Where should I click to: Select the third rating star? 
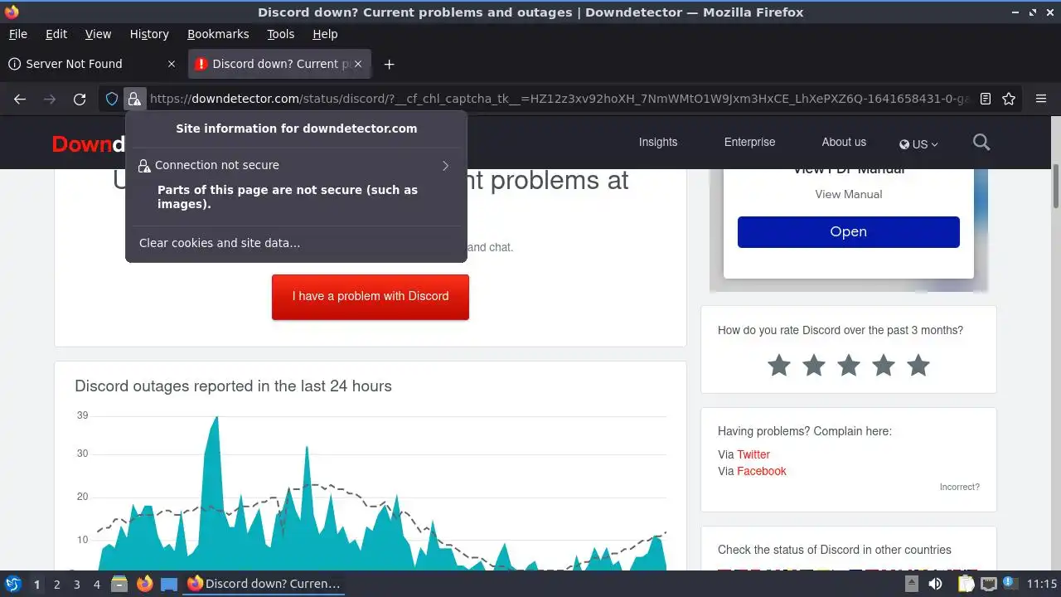849,365
